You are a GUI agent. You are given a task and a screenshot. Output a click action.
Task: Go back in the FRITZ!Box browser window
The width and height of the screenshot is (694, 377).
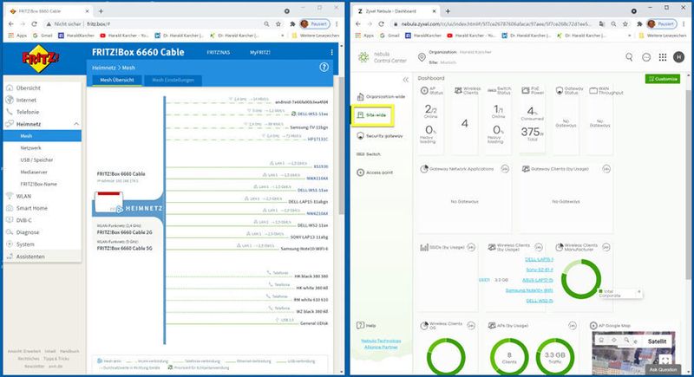[11, 24]
